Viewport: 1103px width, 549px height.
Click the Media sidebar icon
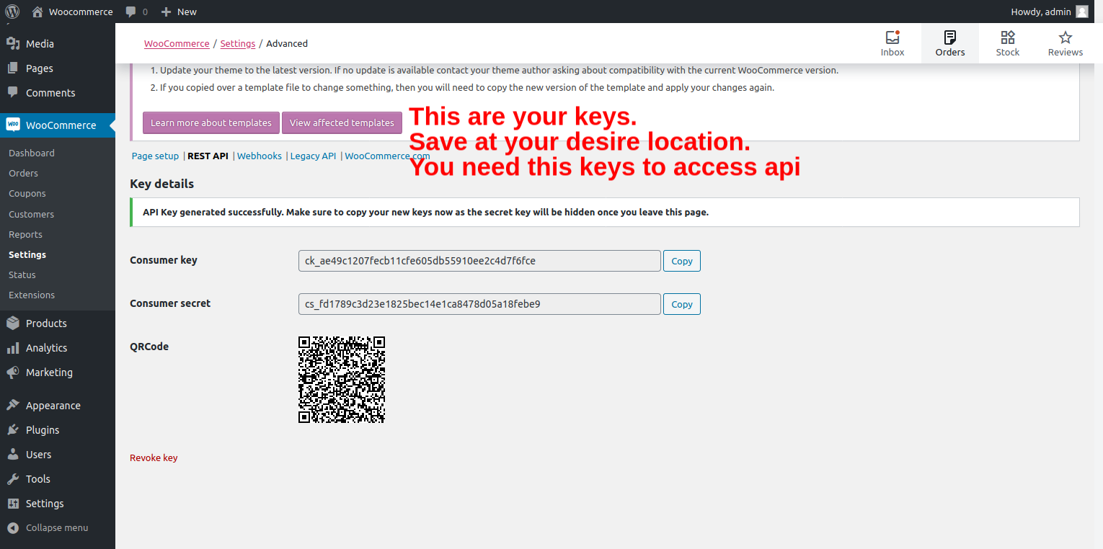click(13, 44)
